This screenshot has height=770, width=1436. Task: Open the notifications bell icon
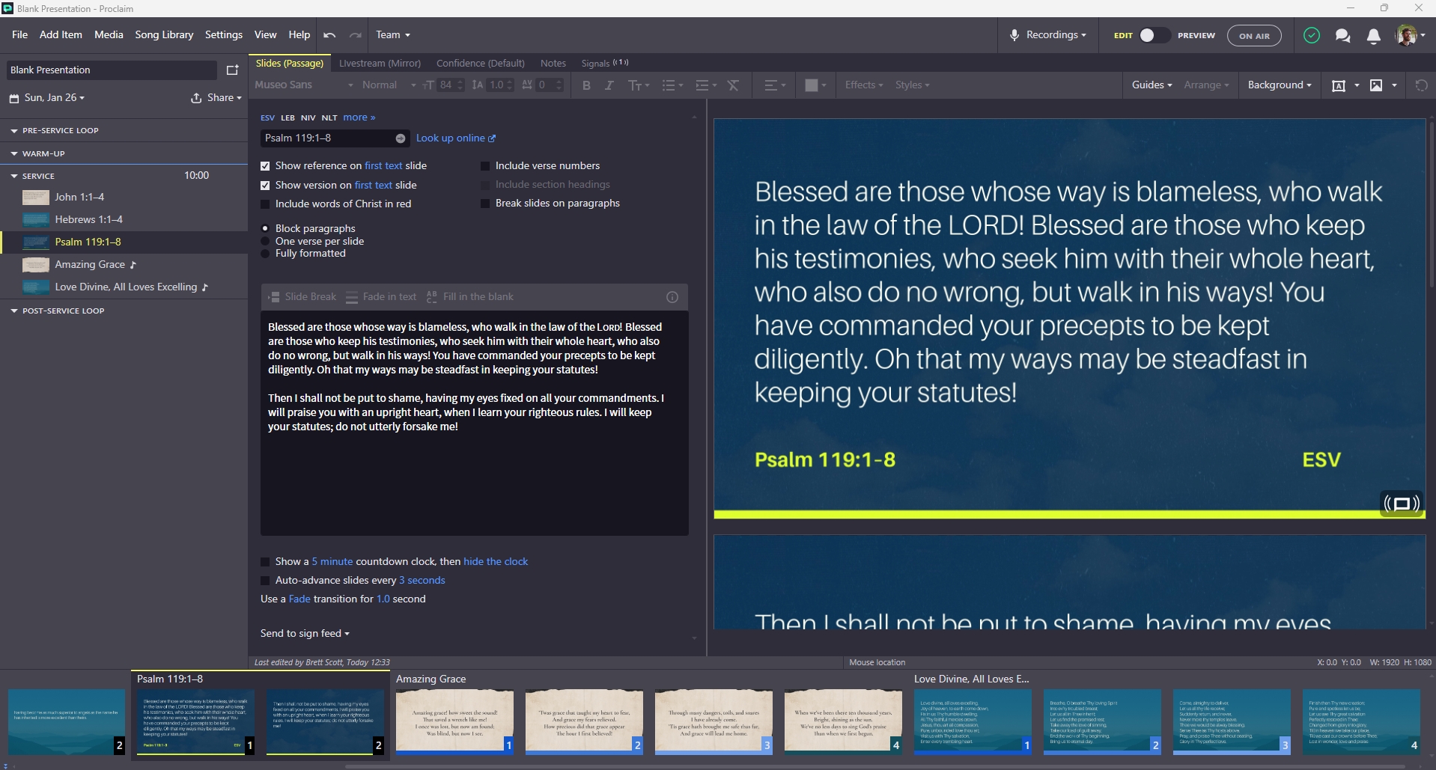[x=1374, y=36]
